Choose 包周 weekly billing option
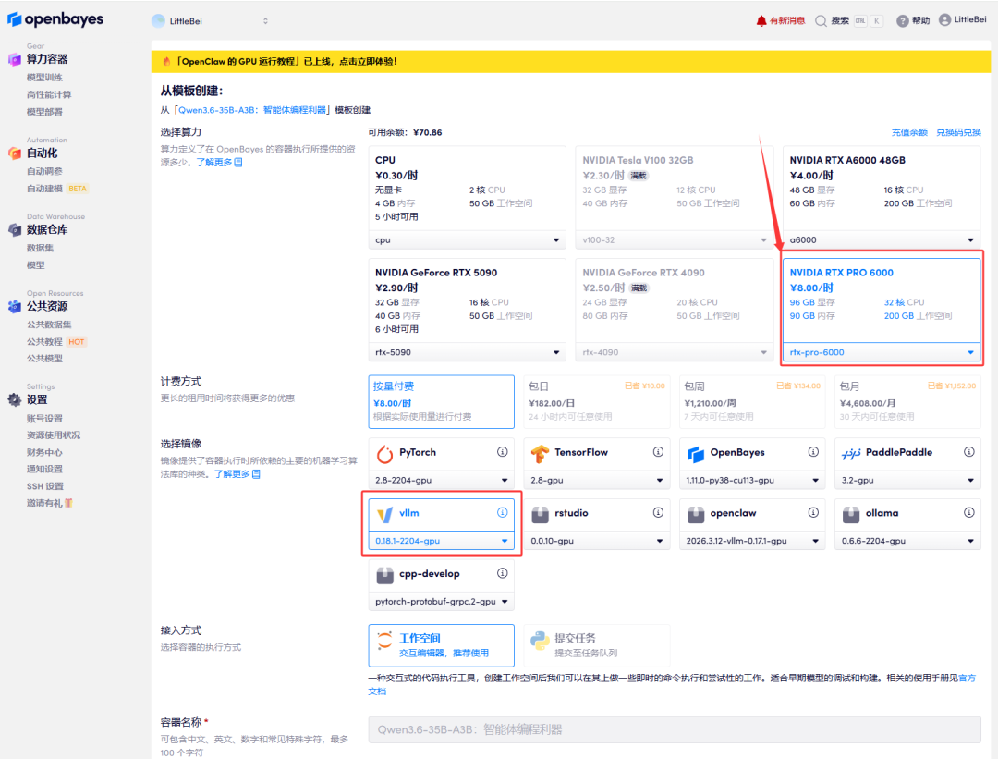This screenshot has height=759, width=998. 752,402
